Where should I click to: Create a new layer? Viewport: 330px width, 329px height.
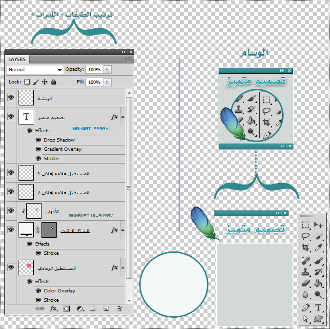click(x=106, y=309)
